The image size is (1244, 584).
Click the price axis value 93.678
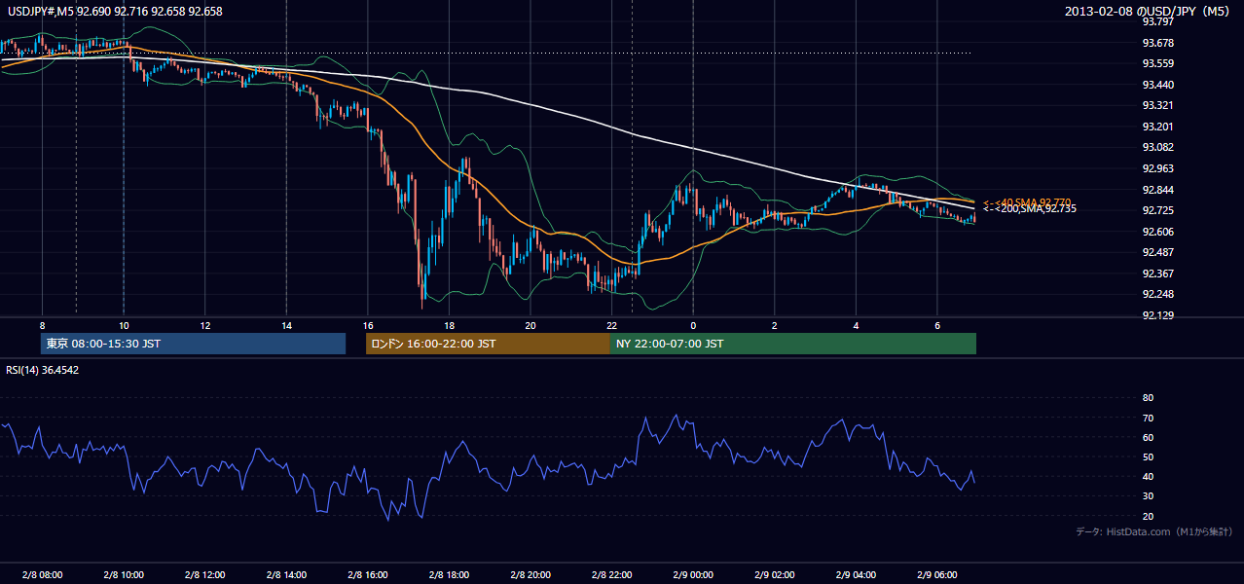pos(1157,43)
